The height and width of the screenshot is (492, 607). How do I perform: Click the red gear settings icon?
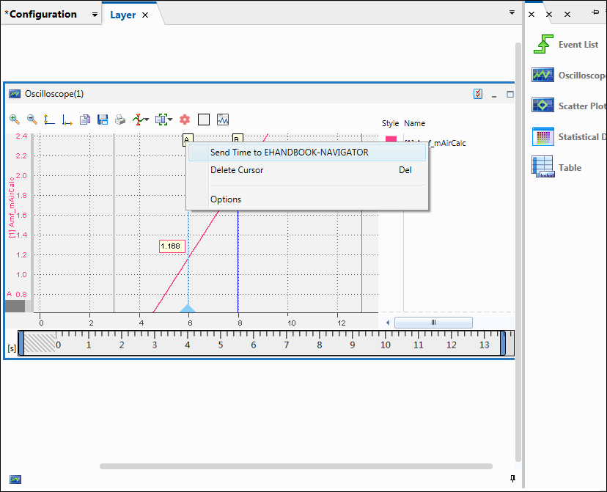(x=185, y=119)
